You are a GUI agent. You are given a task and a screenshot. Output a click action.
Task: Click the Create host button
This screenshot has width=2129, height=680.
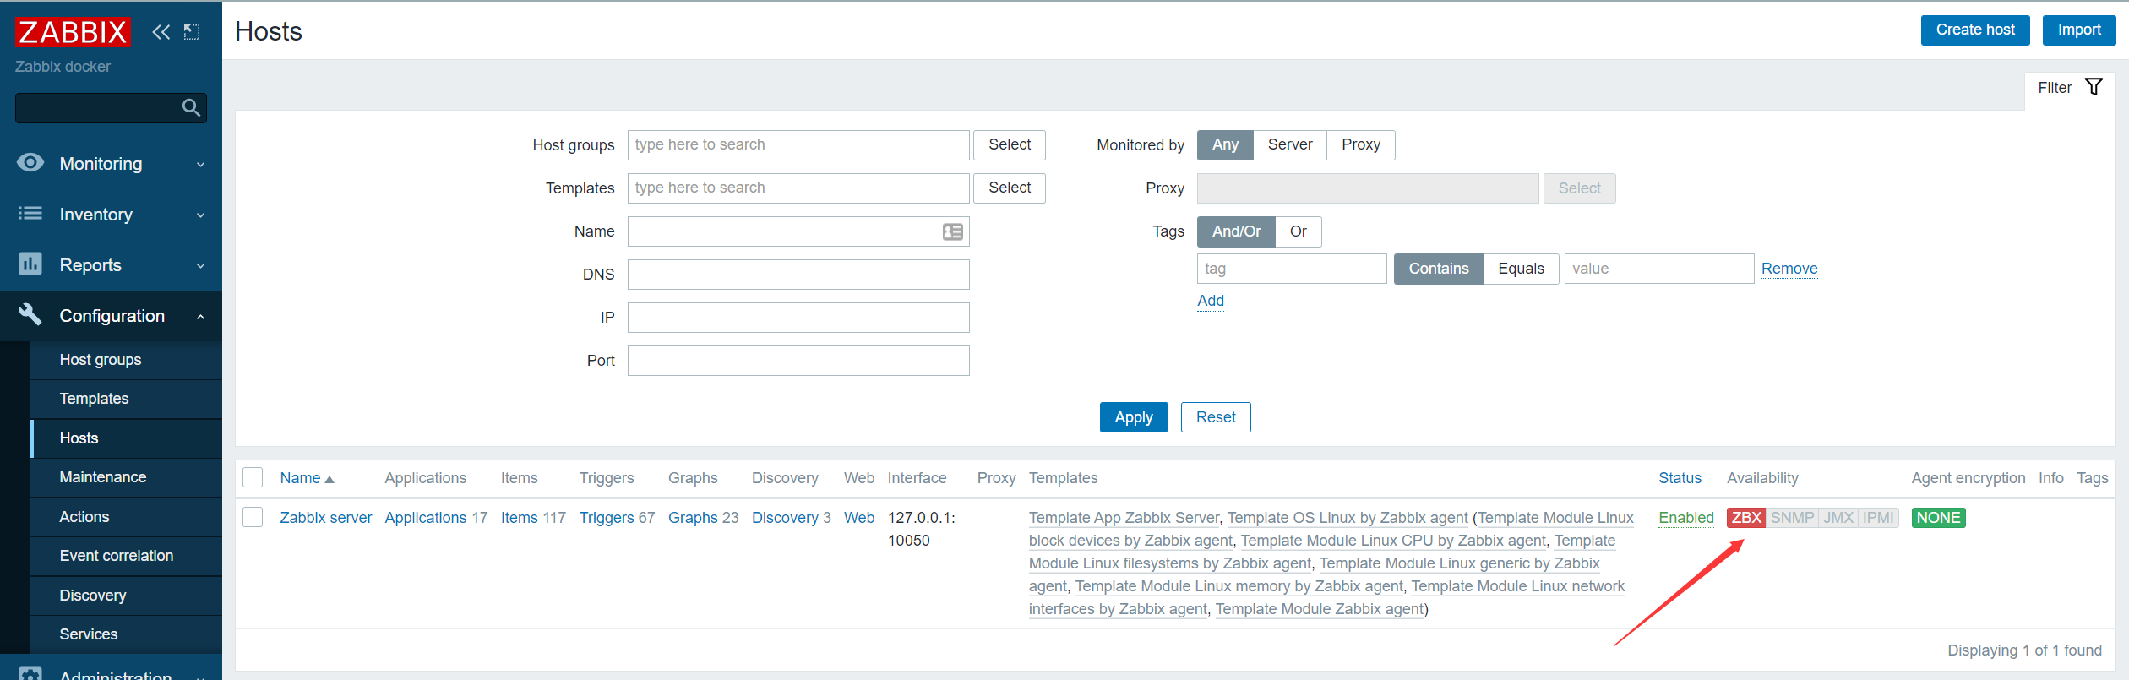click(1974, 30)
